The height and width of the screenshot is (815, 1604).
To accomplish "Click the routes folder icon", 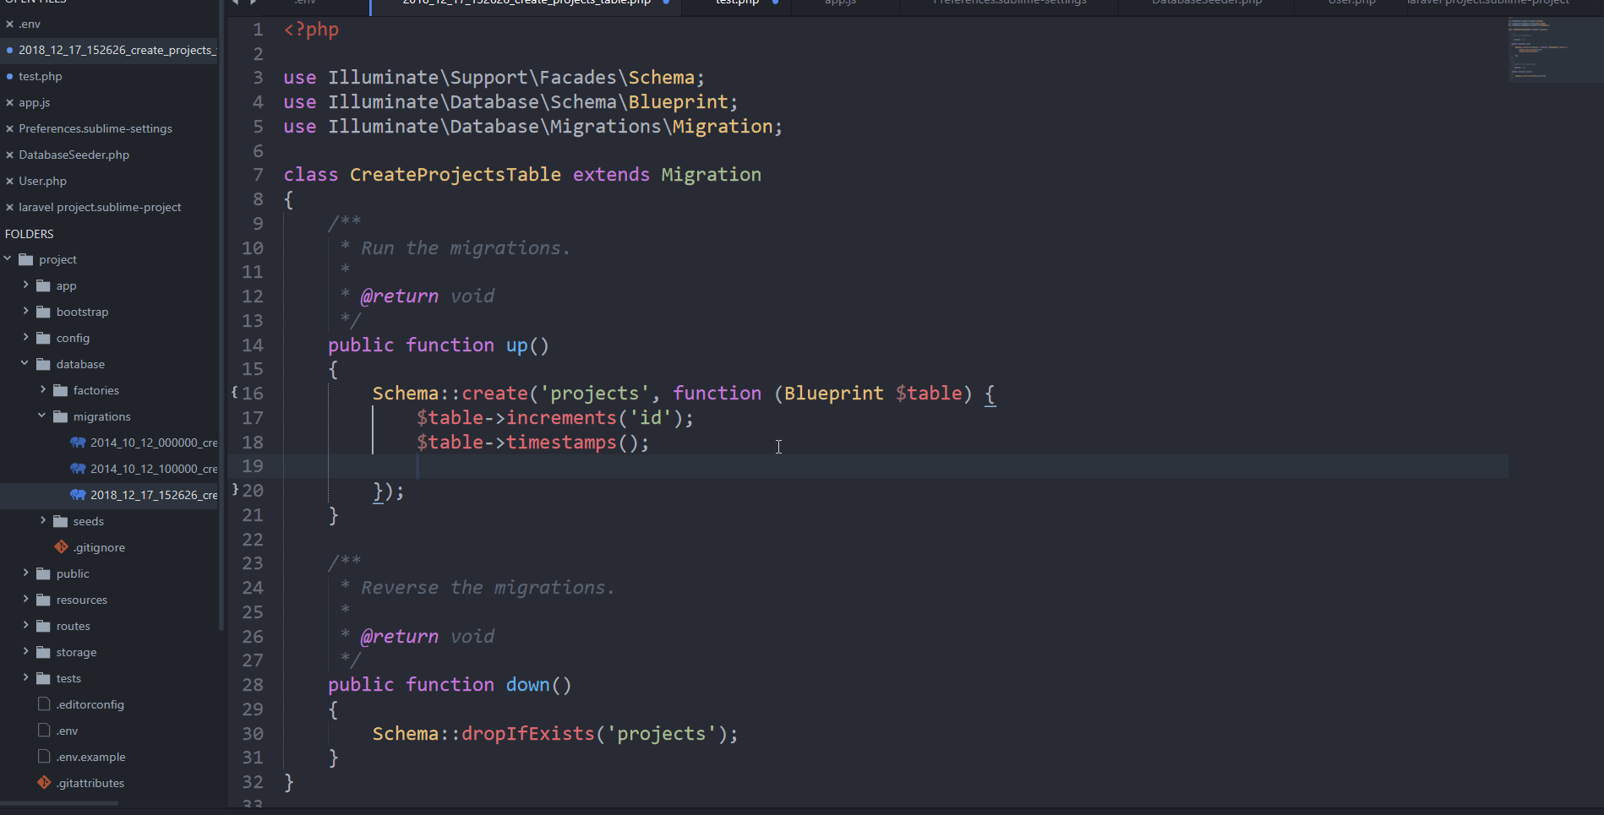I will 44,626.
